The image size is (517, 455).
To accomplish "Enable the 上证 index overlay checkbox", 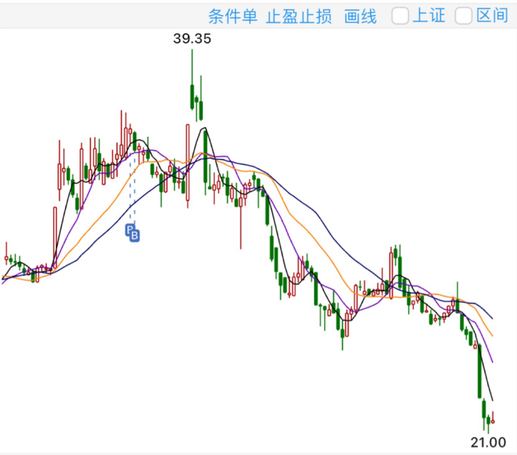I will point(400,16).
